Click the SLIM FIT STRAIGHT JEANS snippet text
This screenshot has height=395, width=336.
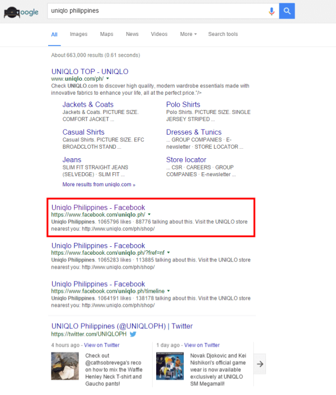(95, 171)
